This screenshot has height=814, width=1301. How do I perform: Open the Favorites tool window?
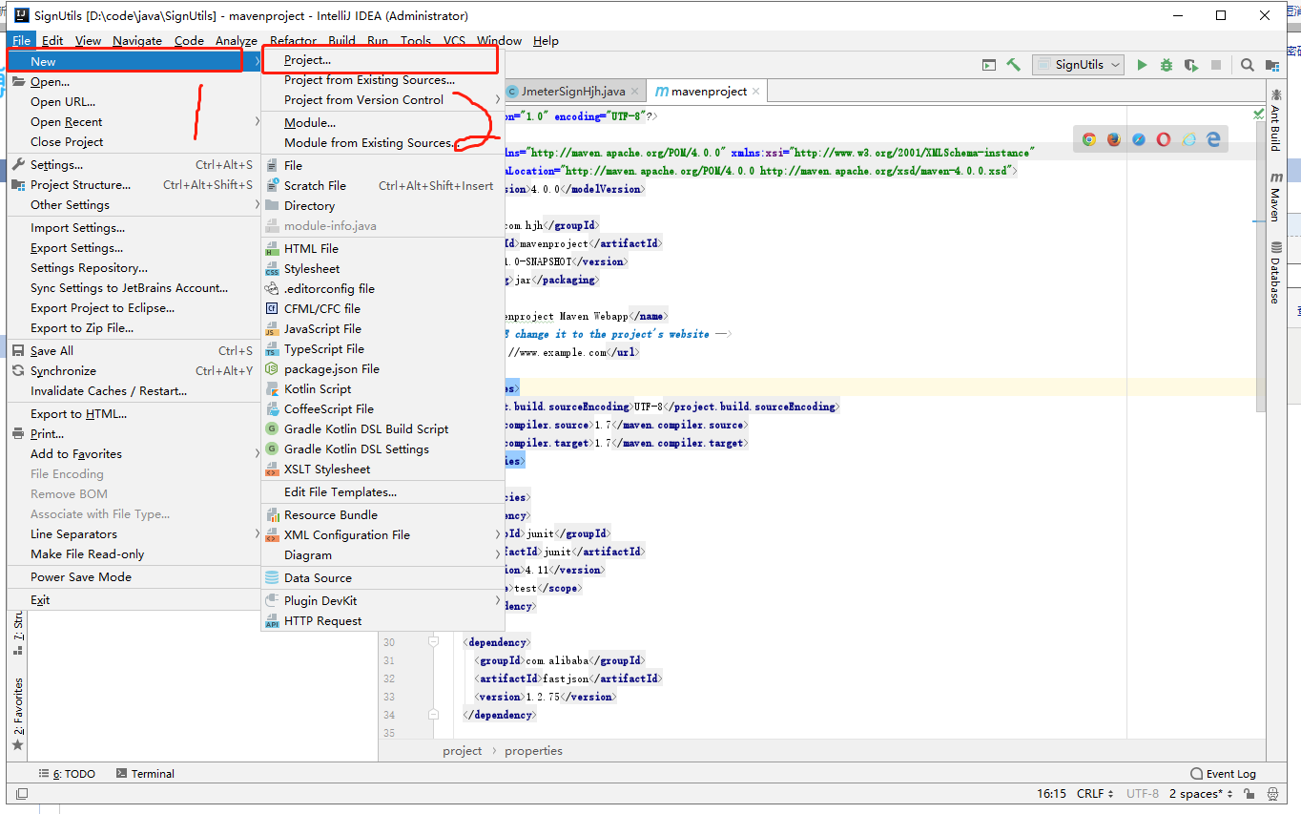click(17, 714)
